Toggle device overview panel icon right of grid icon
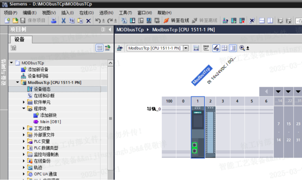Screen dimensions: 302x180 [233, 48]
